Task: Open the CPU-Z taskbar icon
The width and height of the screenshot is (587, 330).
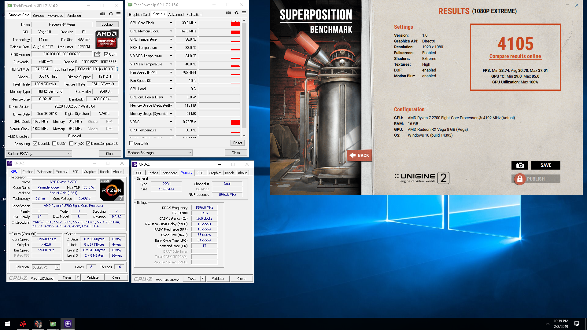Action: [68, 324]
